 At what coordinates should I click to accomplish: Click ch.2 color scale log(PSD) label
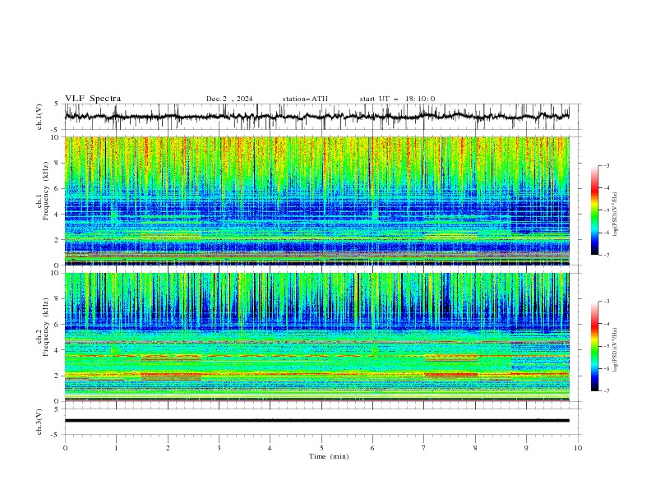tap(616, 350)
